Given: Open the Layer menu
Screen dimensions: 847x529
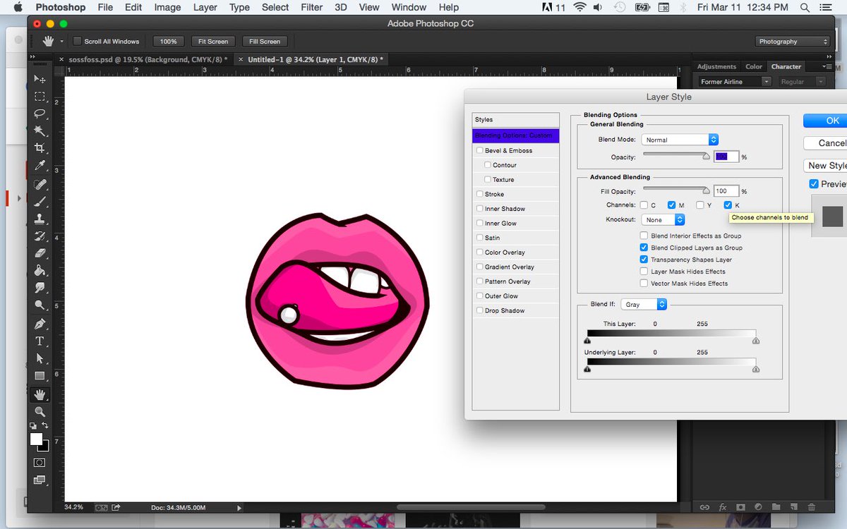Looking at the screenshot, I should click(x=205, y=7).
